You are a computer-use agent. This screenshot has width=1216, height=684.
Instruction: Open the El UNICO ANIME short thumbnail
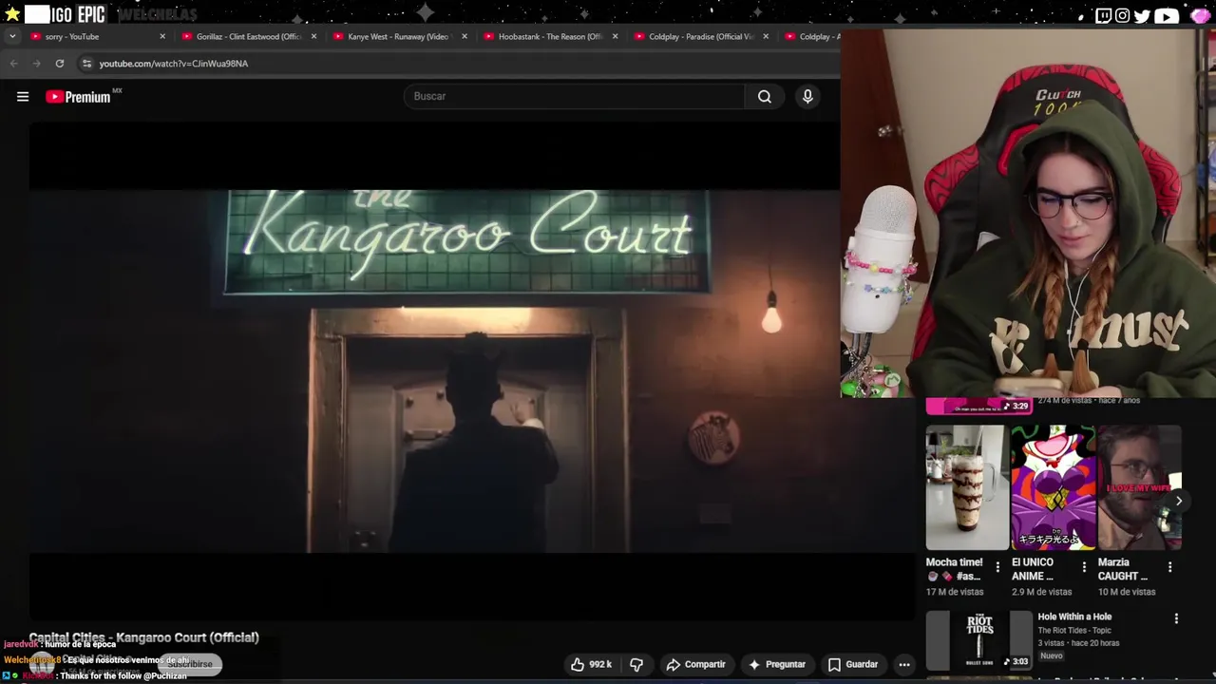click(1053, 487)
